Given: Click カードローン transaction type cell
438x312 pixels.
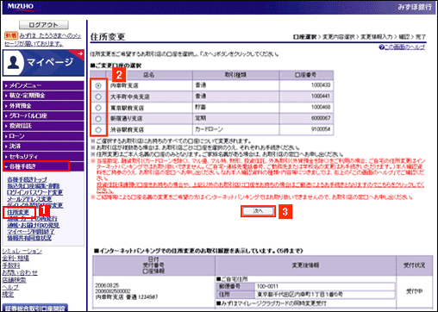Looking at the screenshot, I should coord(235,129).
